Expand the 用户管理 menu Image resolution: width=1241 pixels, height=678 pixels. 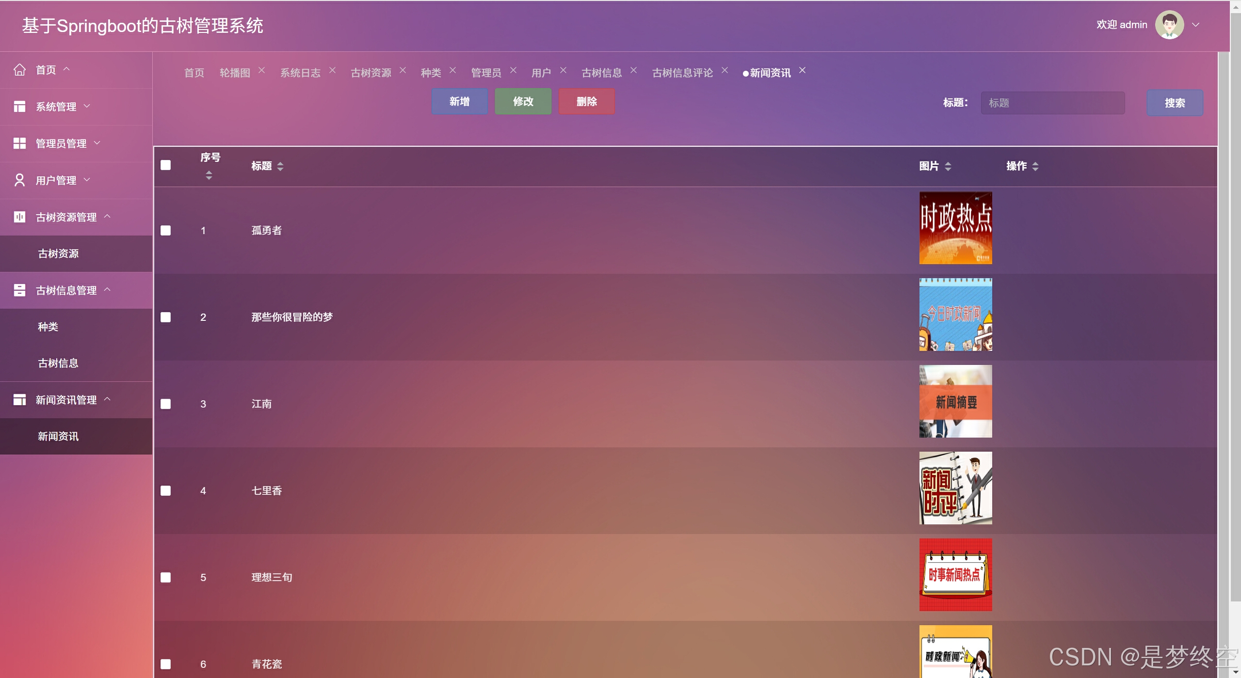tap(87, 179)
